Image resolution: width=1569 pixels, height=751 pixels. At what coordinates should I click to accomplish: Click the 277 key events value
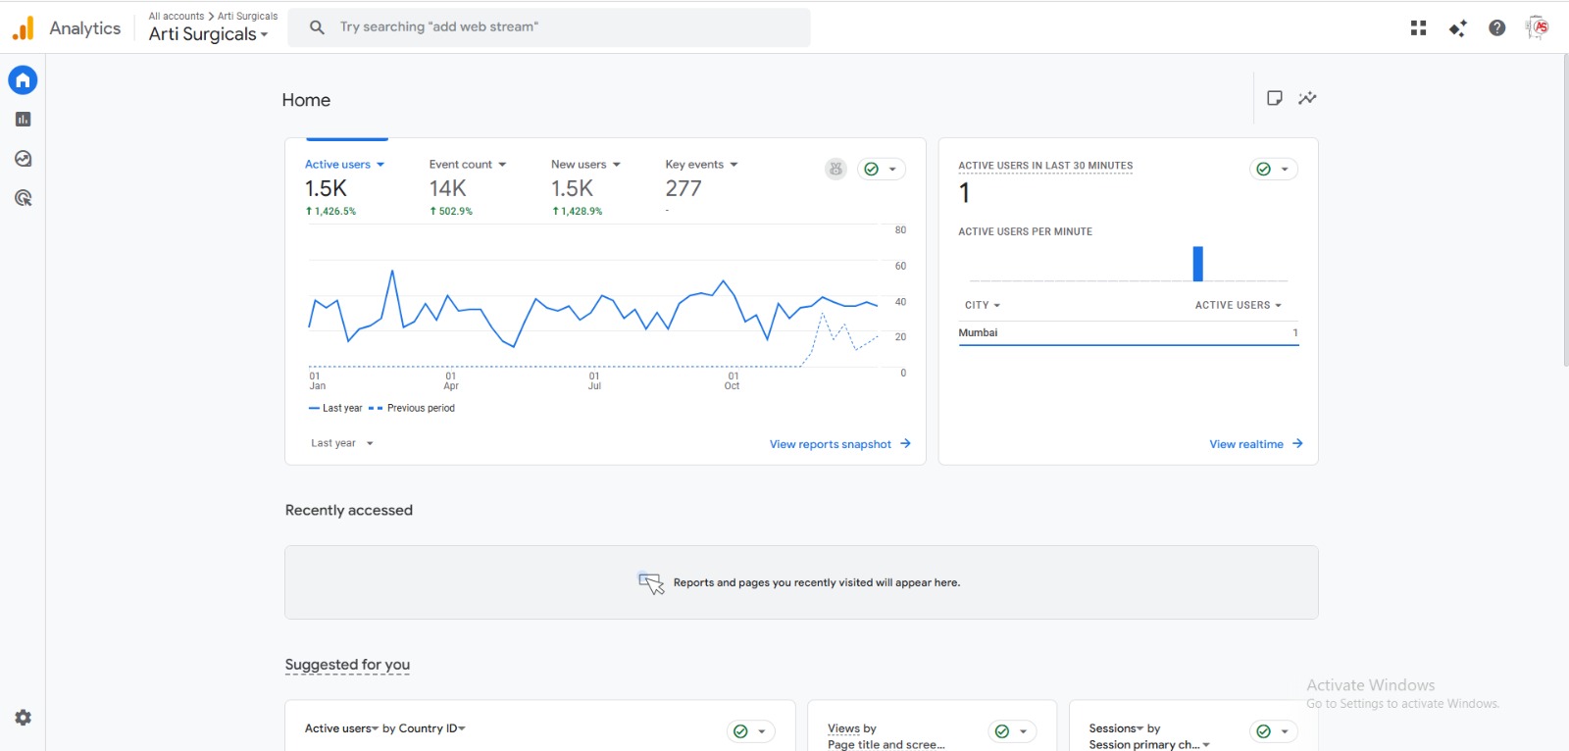(683, 188)
